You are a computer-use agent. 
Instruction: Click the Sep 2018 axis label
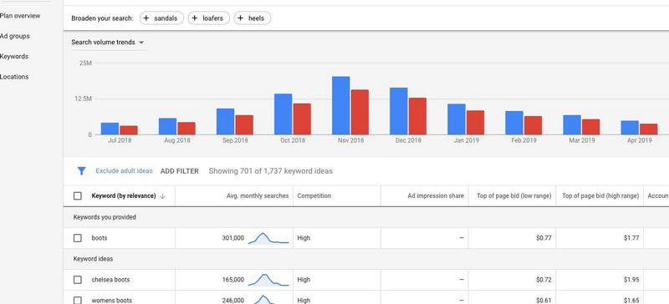[235, 140]
